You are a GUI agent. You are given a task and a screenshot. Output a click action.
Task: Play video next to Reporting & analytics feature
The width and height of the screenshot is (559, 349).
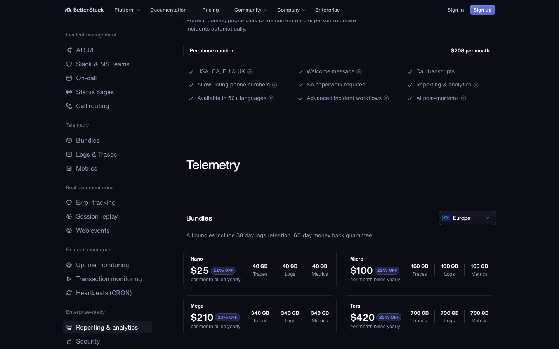476,85
